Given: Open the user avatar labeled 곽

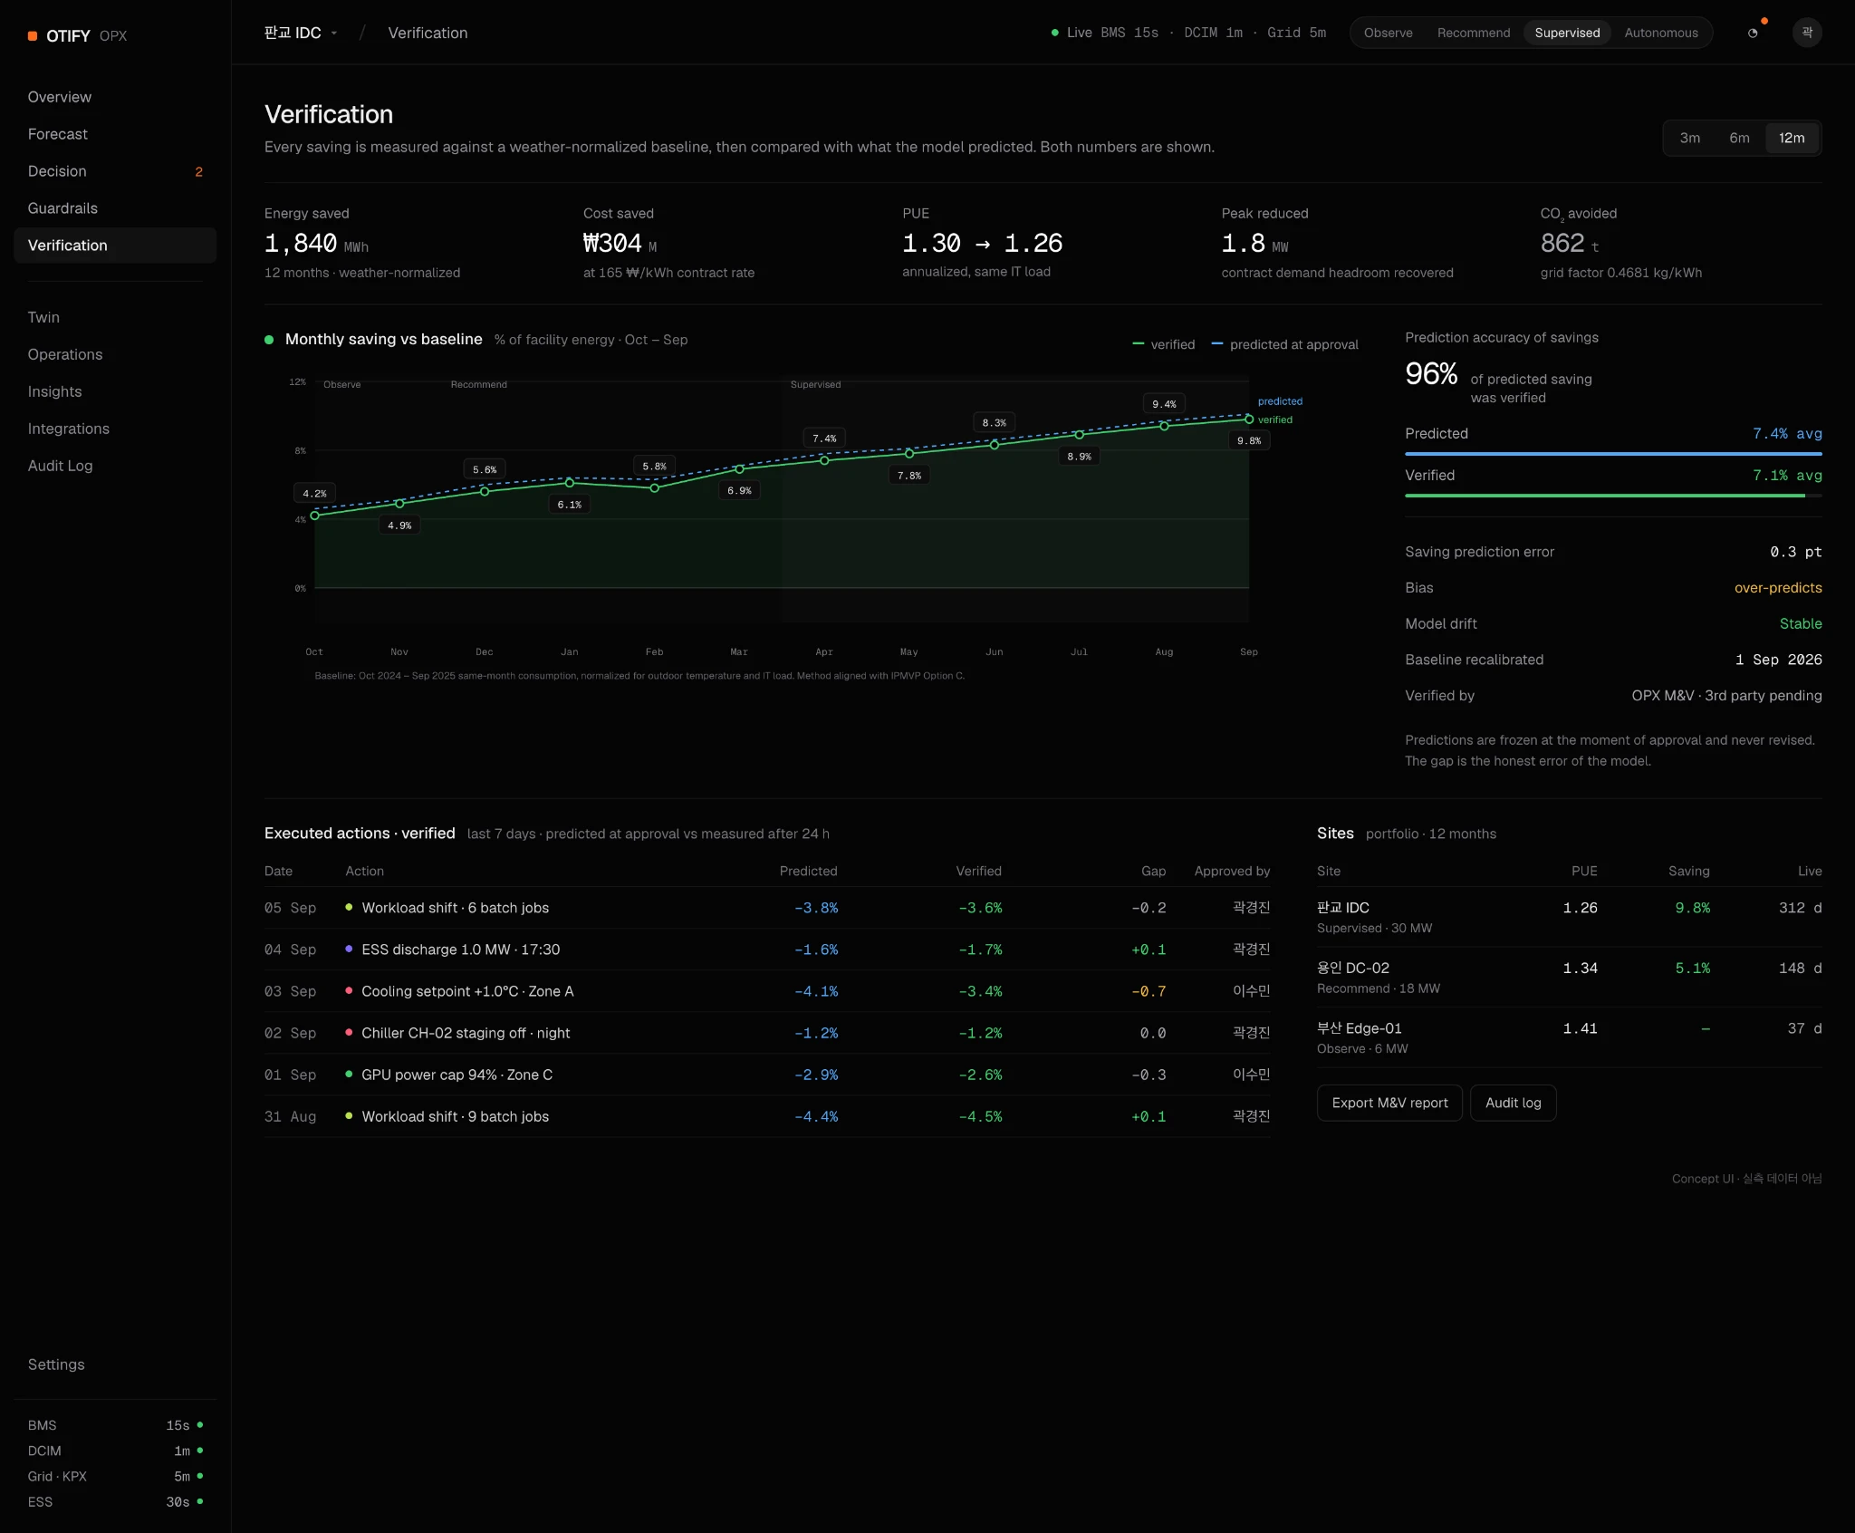Looking at the screenshot, I should click(1807, 33).
